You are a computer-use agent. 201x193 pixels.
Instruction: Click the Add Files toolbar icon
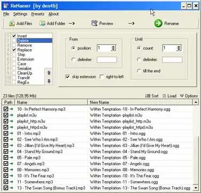coord(12,24)
